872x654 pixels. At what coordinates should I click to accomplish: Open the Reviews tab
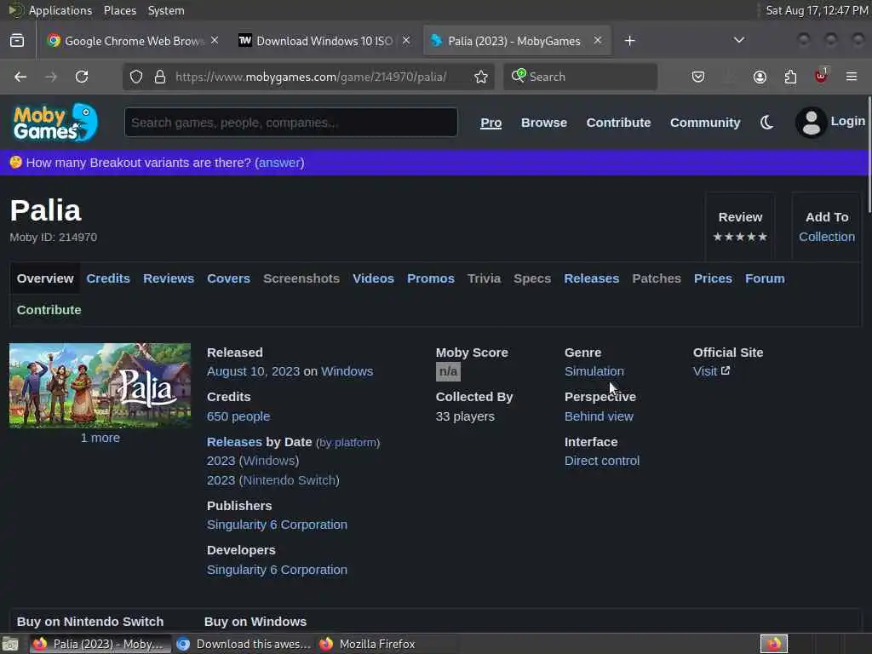click(169, 278)
